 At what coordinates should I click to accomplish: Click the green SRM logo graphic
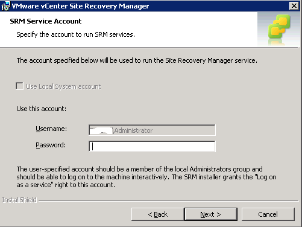point(279,27)
